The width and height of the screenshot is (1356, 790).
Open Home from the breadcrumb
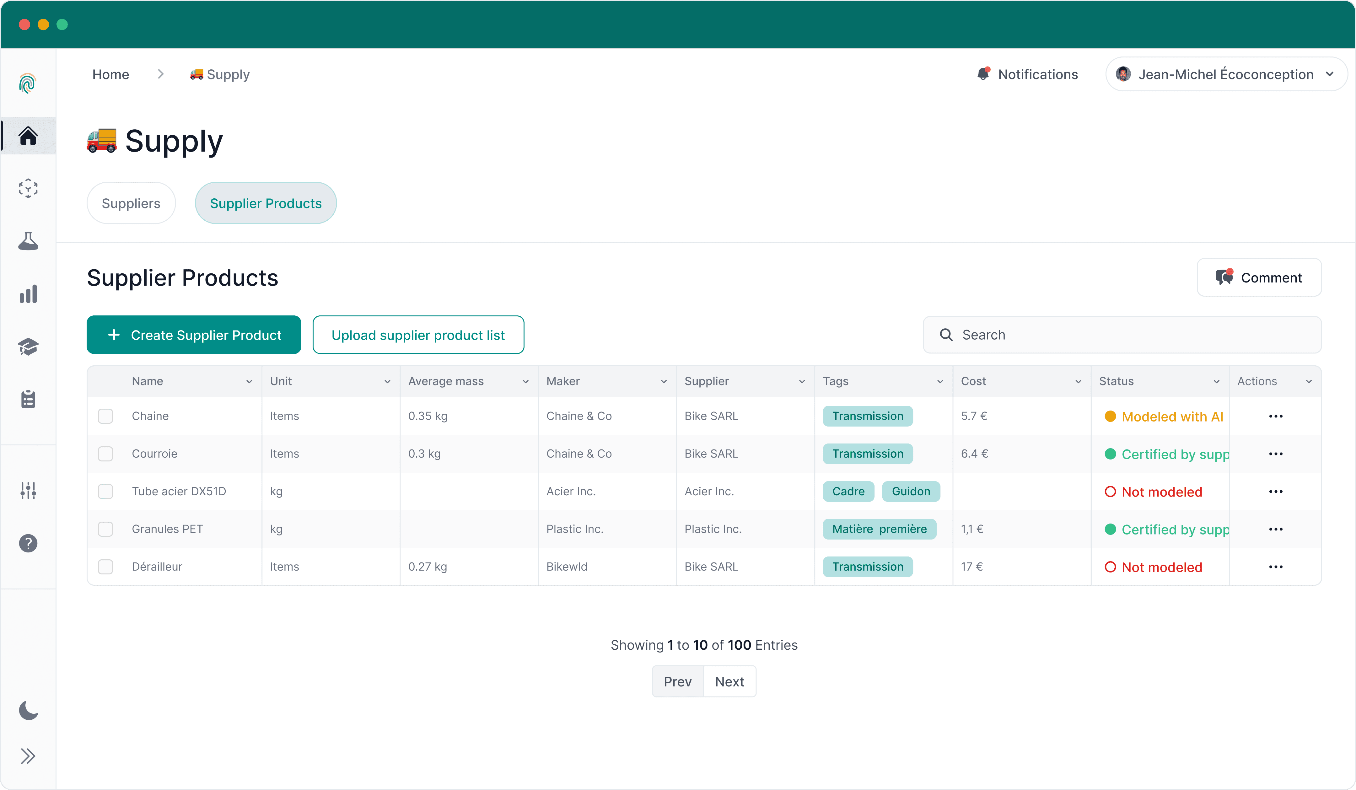110,74
